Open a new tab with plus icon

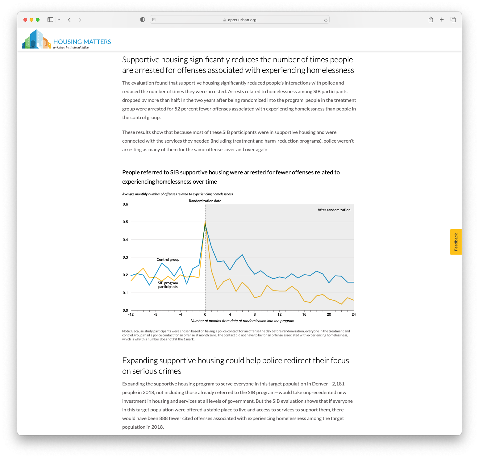[x=442, y=20]
